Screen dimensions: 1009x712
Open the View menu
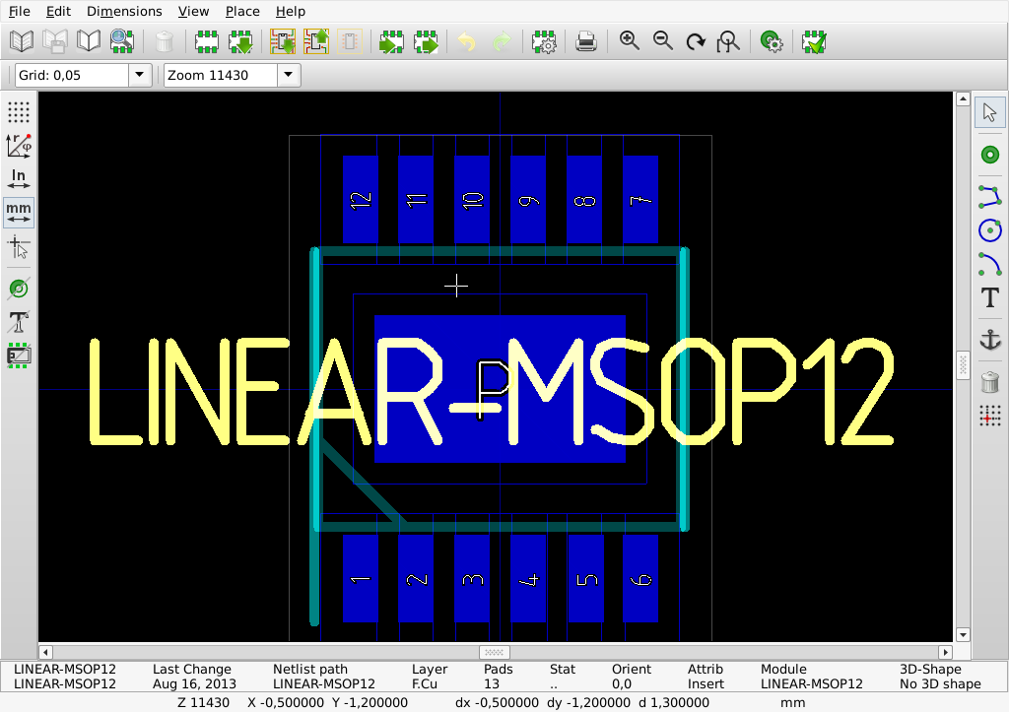point(193,11)
